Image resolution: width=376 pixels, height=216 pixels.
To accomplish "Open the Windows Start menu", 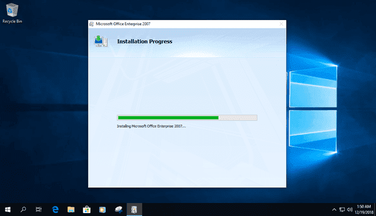I will tap(8, 210).
